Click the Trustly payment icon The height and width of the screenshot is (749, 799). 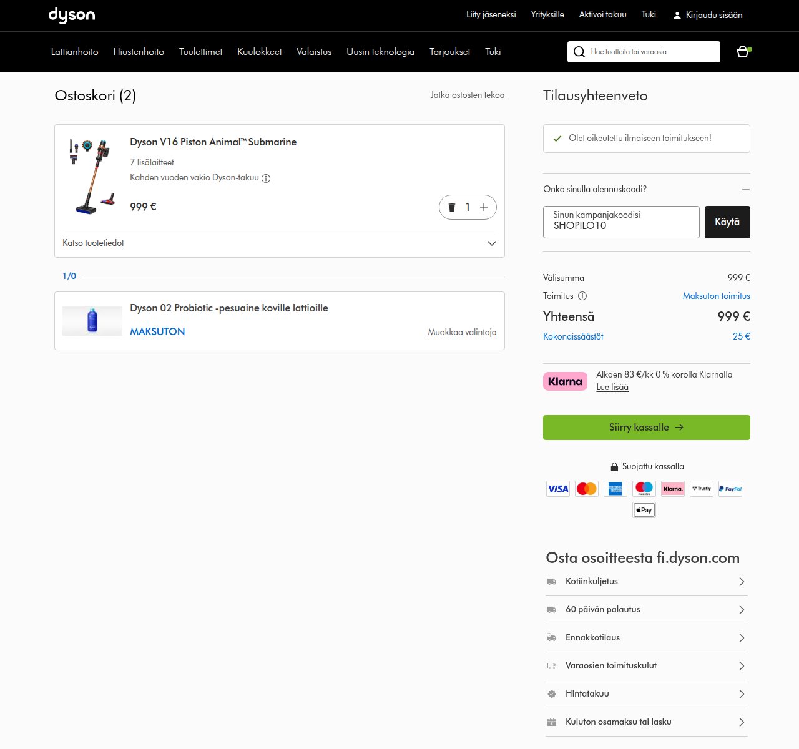click(x=702, y=489)
